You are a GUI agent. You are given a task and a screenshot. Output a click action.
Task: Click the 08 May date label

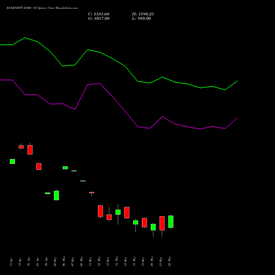point(81,261)
